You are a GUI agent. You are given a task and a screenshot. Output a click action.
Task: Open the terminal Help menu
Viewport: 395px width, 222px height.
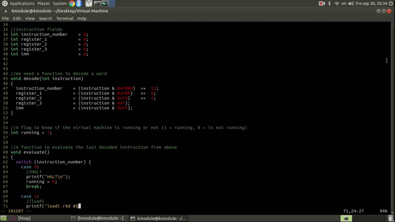pos(82,18)
